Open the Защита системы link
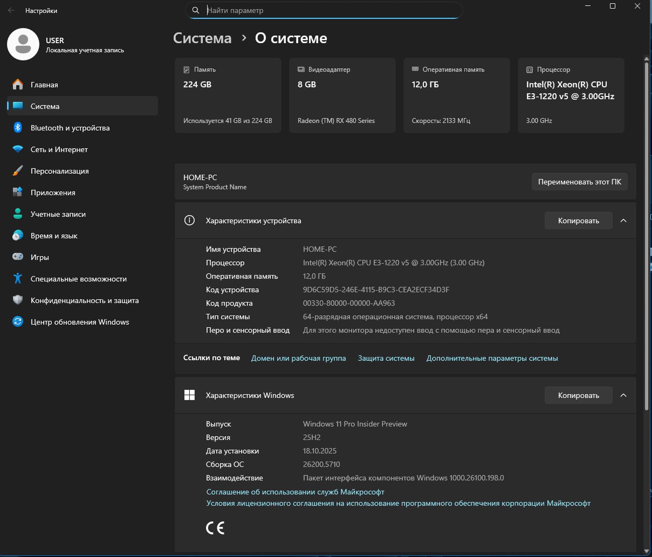The height and width of the screenshot is (557, 652). click(x=386, y=358)
